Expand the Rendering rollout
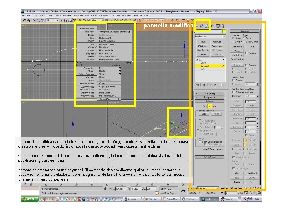Viewport: 283px width, 212px height. [210, 93]
